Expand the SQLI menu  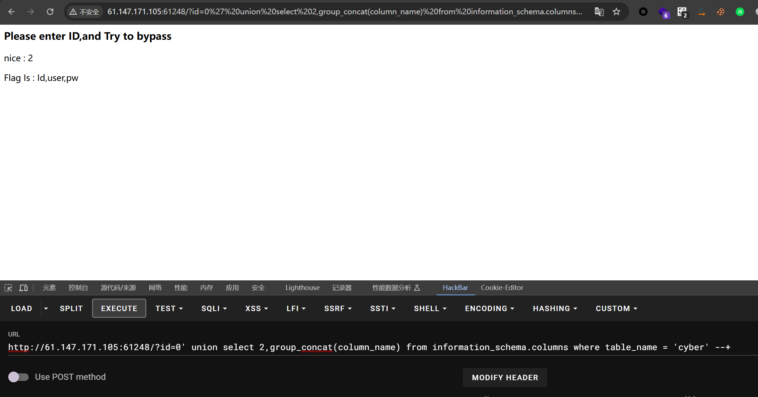(x=214, y=308)
